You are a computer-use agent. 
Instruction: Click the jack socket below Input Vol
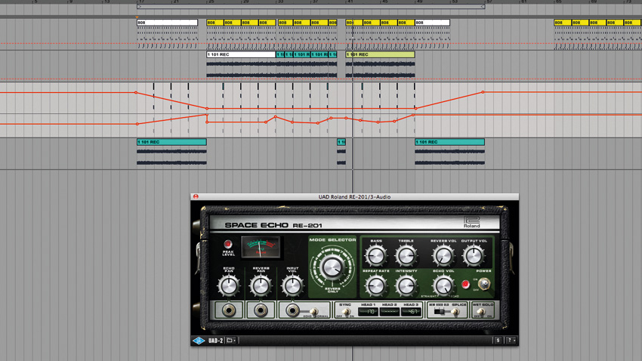[x=292, y=310]
